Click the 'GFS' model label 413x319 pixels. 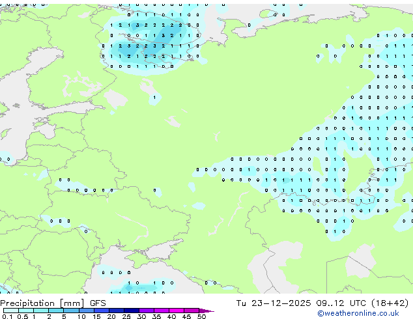[98, 303]
